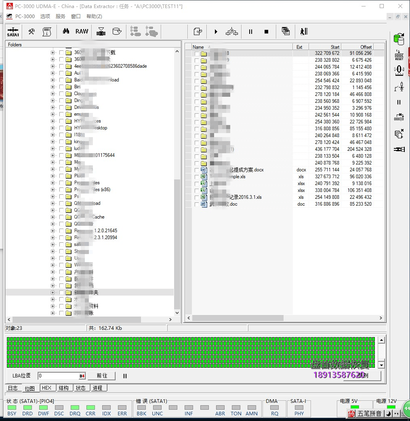Click the map/structure hierarchy toolbar icon

[231, 32]
